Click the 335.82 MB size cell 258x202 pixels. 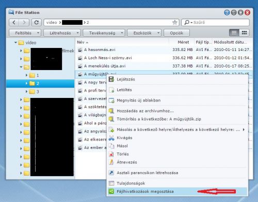point(183,49)
